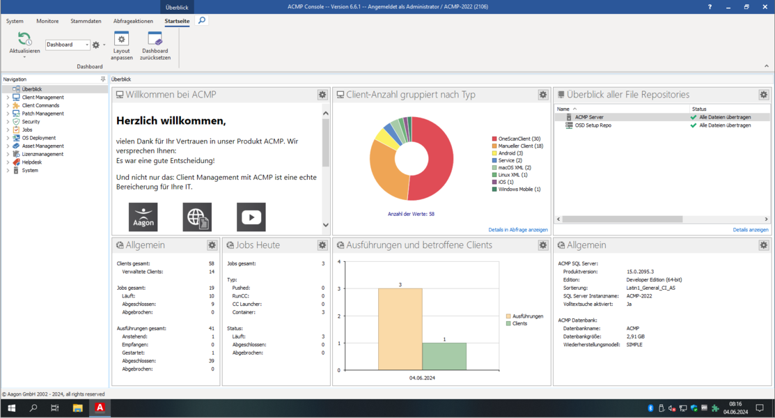Switch to the Abfrageaktionen tab
This screenshot has height=418, width=775.
click(133, 21)
